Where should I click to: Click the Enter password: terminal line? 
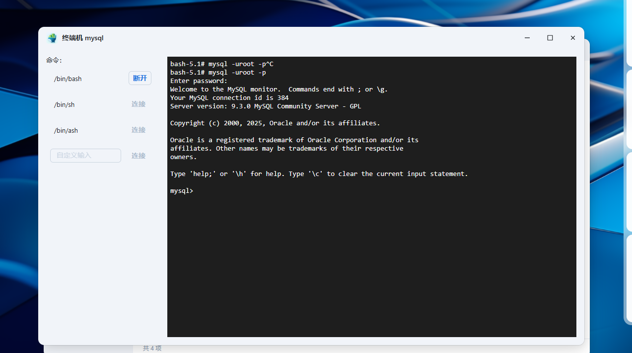coord(199,81)
